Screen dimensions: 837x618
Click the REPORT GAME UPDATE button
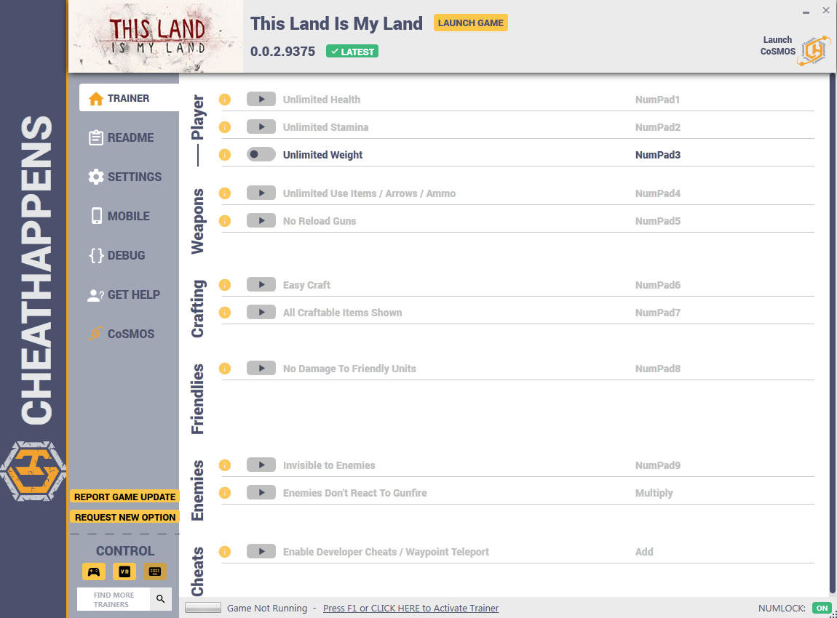(125, 497)
